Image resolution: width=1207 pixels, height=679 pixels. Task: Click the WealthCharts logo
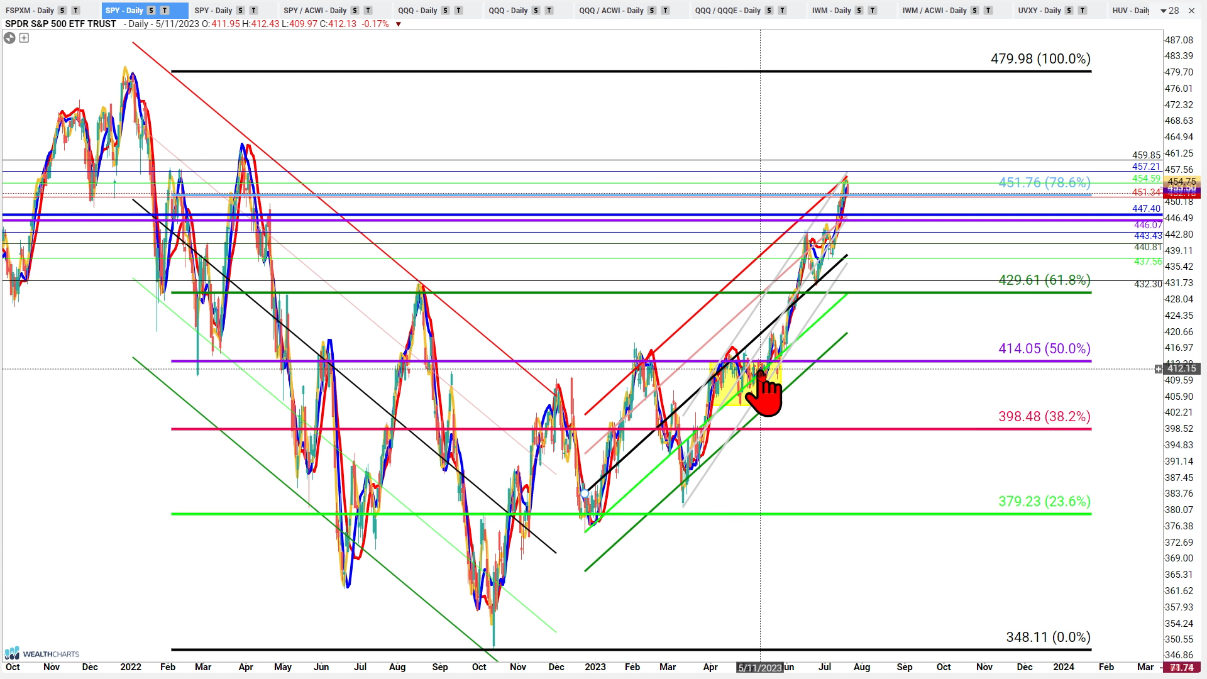41,654
